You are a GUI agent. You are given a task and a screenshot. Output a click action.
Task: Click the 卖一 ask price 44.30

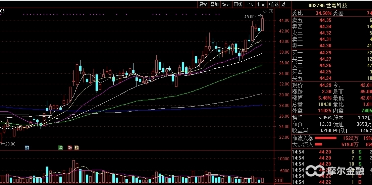[x=325, y=46]
